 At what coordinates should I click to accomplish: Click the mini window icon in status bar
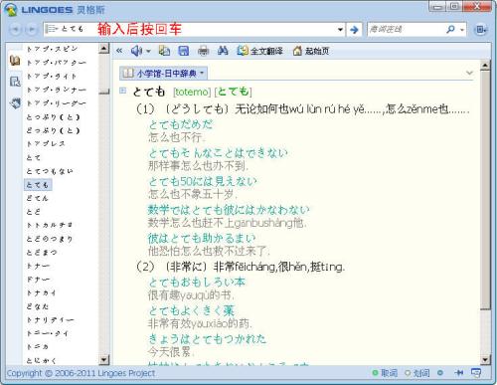point(476,373)
